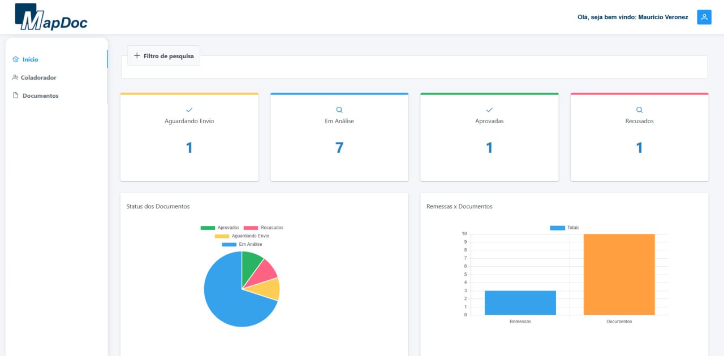The height and width of the screenshot is (356, 724).
Task: Click the magnifier icon on Recusados card
Action: click(x=639, y=110)
